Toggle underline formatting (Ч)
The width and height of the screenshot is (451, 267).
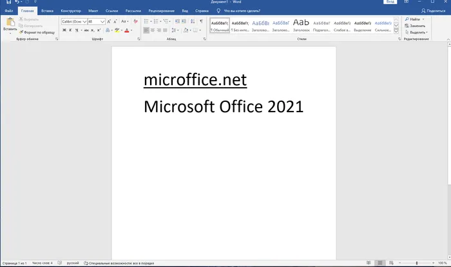[x=77, y=30]
